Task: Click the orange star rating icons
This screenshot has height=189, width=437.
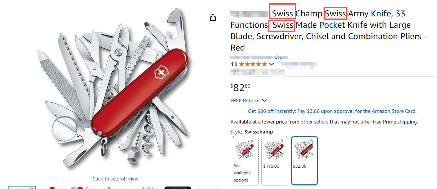Action: (x=253, y=64)
